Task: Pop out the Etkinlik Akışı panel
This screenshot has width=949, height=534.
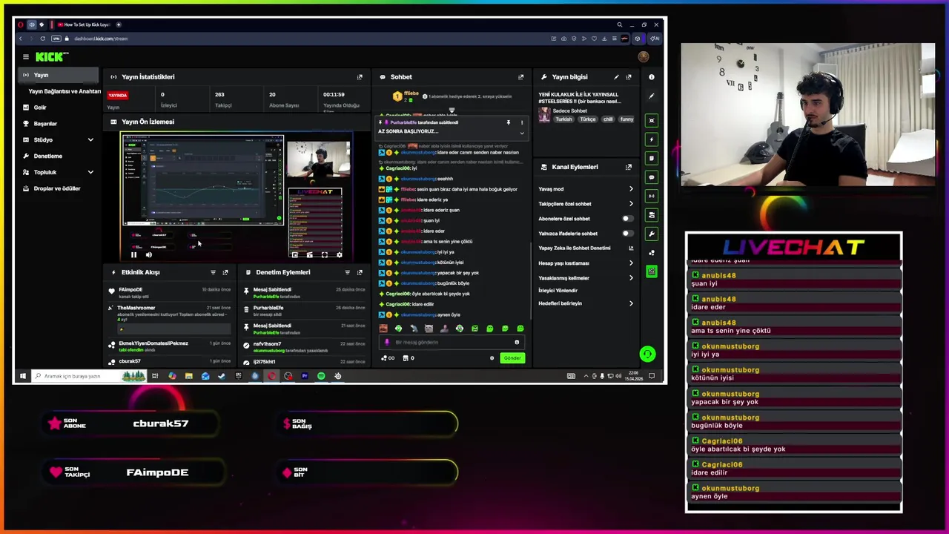Action: click(225, 272)
